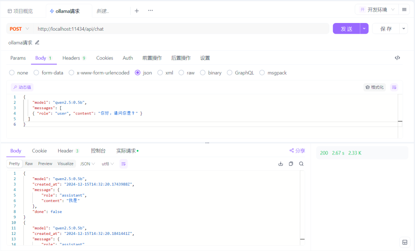Toggle the panel layout icon
The height and width of the screenshot is (251, 415).
[x=405, y=242]
